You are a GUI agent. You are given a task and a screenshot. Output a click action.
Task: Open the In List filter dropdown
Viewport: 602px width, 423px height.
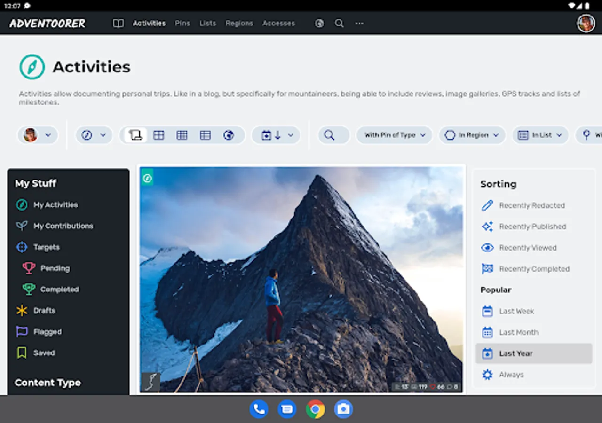pos(540,135)
